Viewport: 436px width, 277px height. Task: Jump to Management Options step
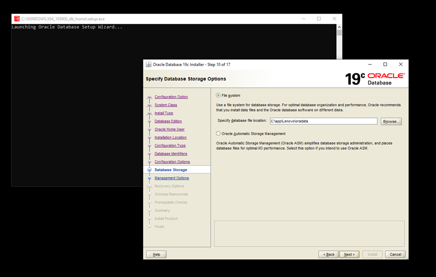coord(172,178)
